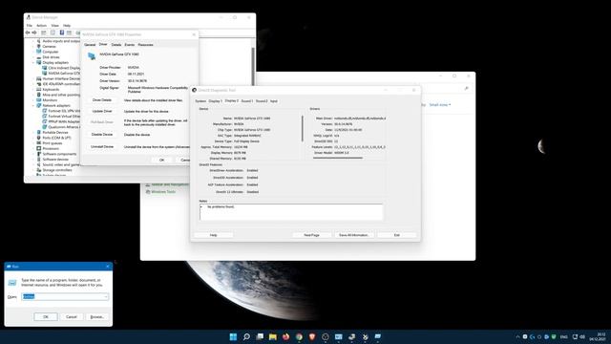Select Storage controllers in device tree
The image size is (611, 344).
click(x=57, y=170)
